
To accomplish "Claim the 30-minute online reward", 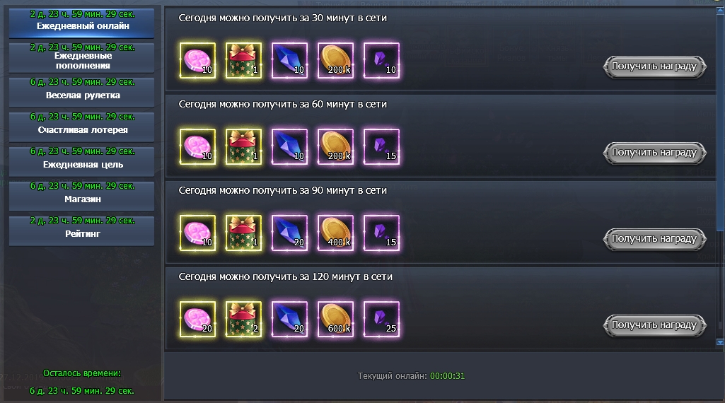I will [655, 66].
